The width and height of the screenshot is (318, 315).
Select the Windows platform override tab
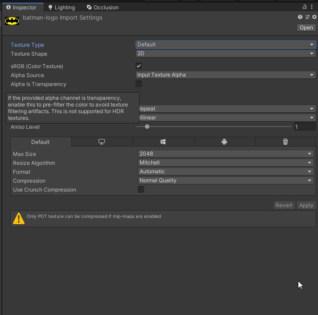click(x=163, y=142)
